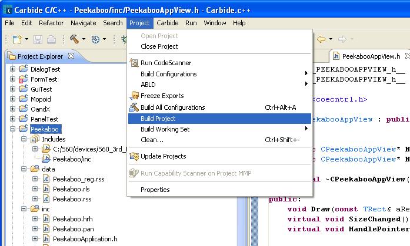Viewport: 410px width, 246px height.
Task: Click the Peekaboo.hrh header file icon
Action: click(46, 219)
